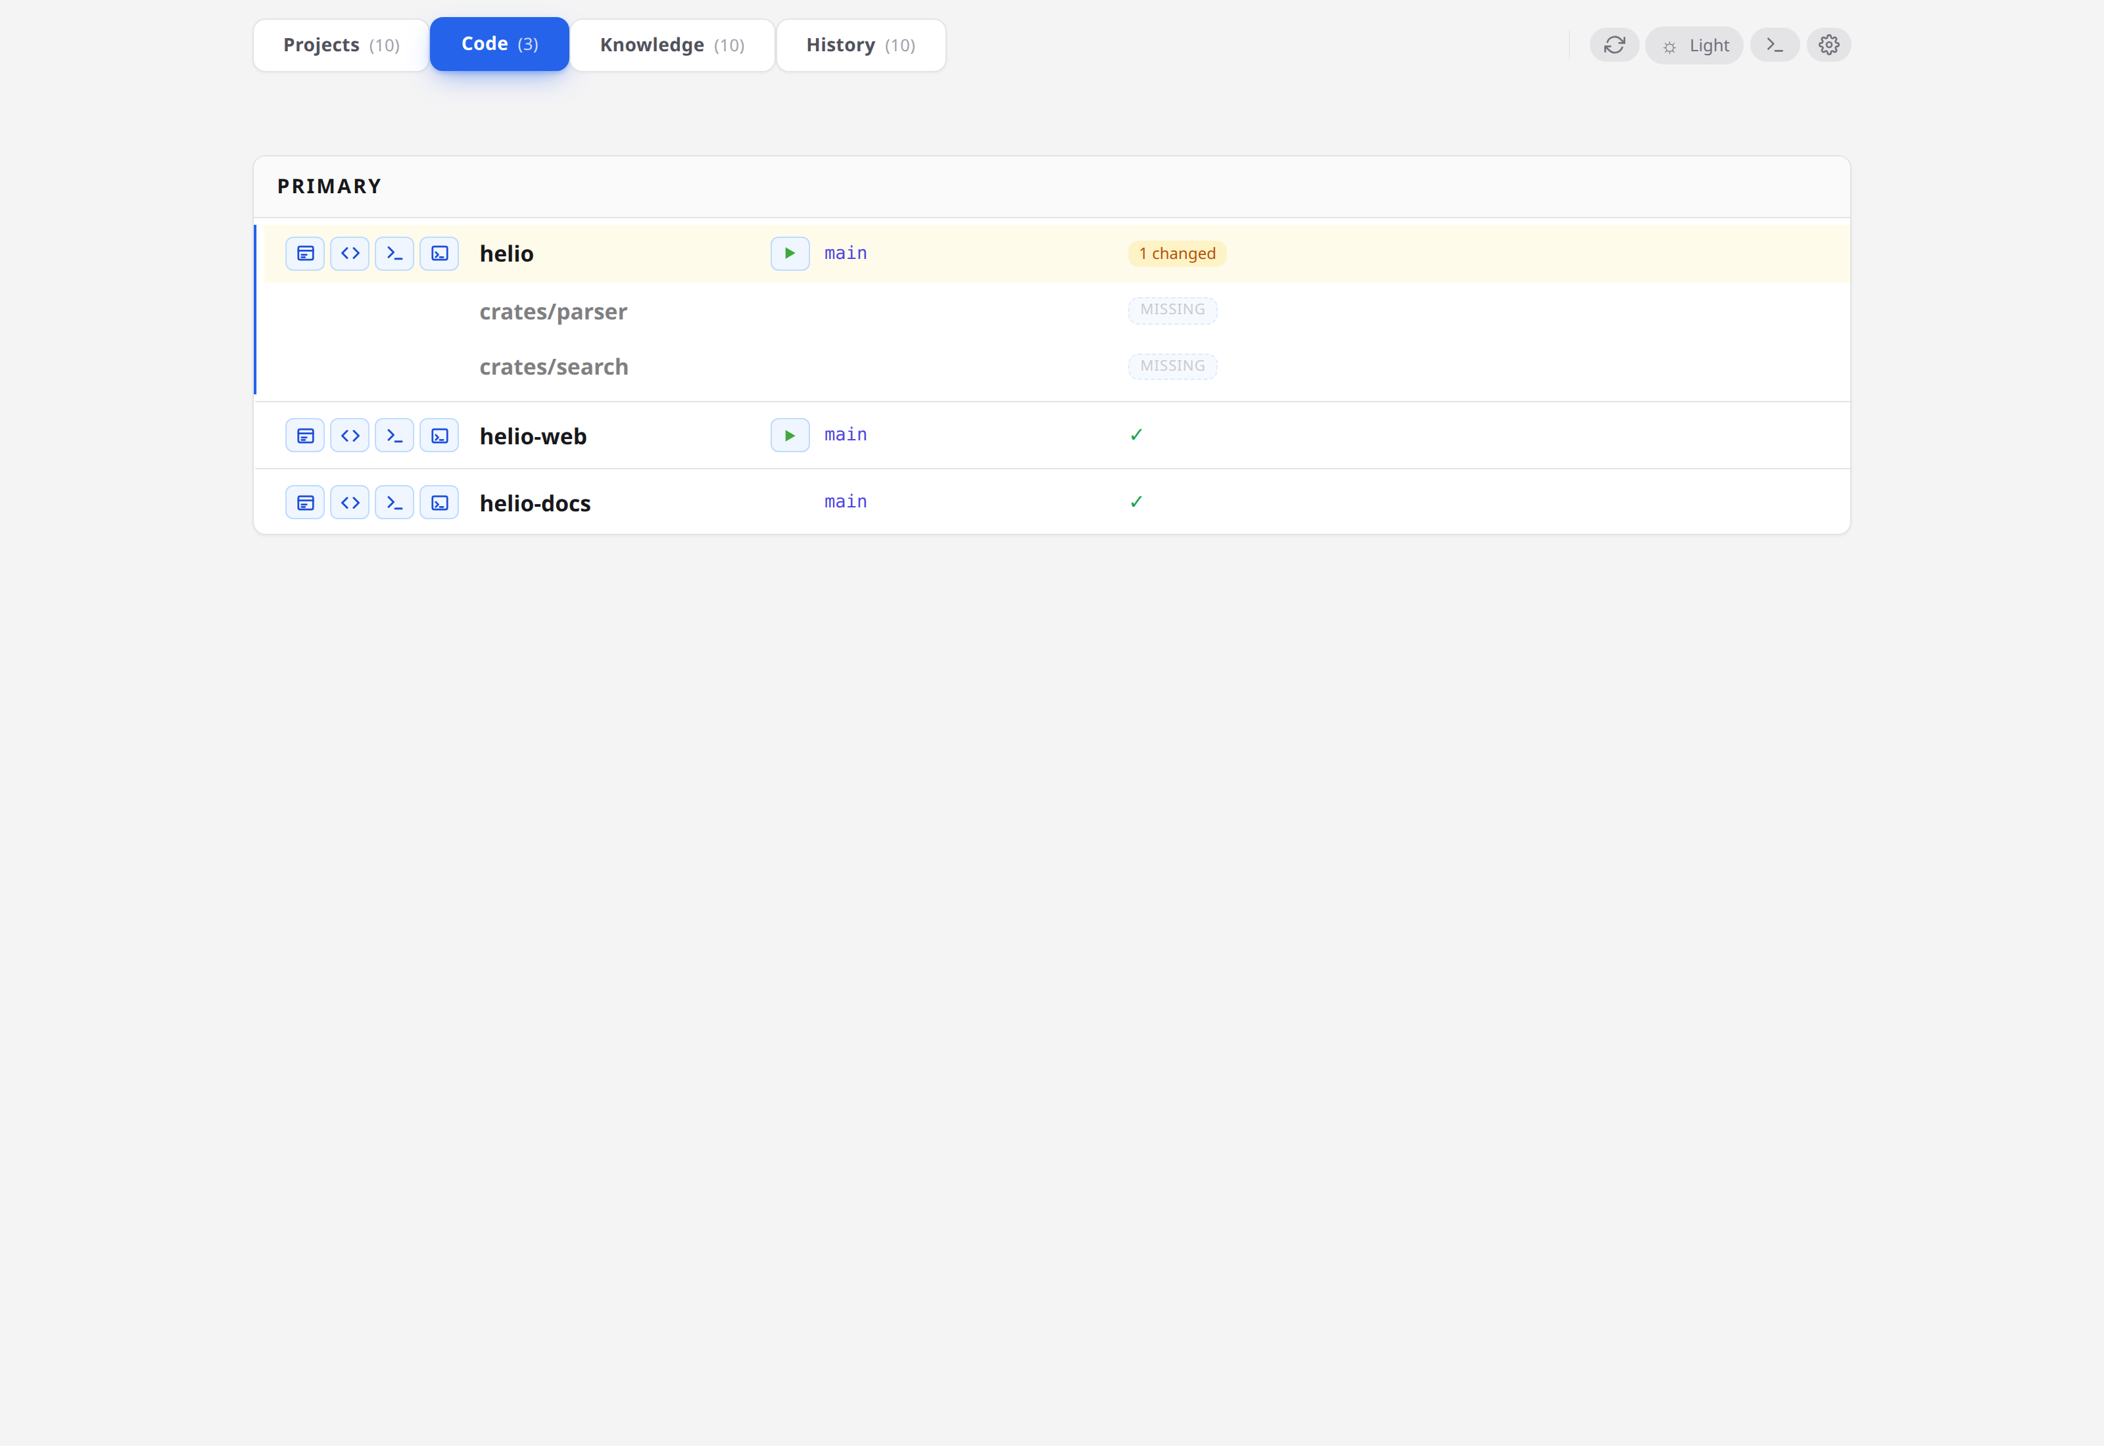Click the refresh/sync icon in the top bar
Viewport: 2104px width, 1446px height.
click(1615, 45)
